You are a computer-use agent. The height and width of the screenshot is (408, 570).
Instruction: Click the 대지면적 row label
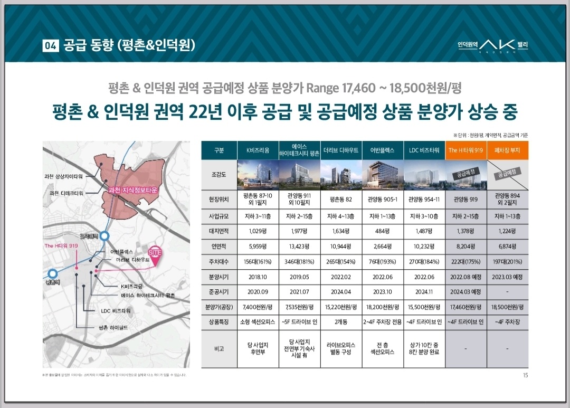tap(219, 231)
